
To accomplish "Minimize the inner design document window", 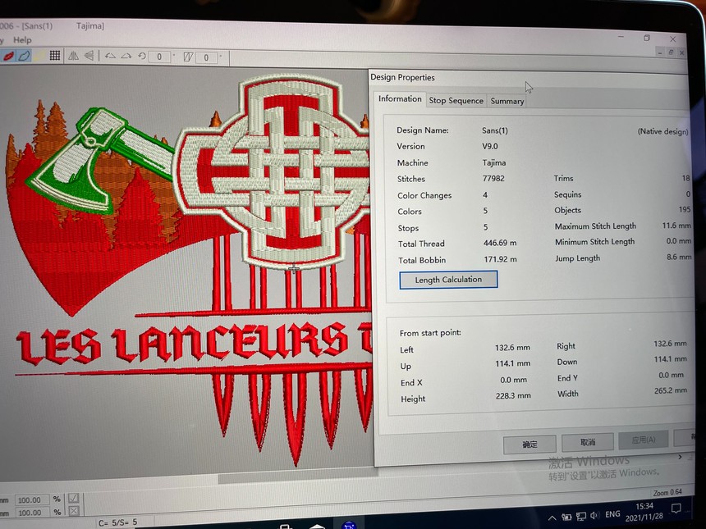I will 660,52.
